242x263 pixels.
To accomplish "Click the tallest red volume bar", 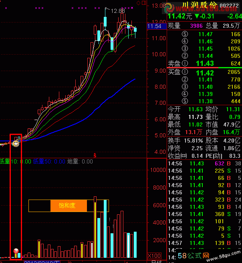I will pyautogui.click(x=95, y=227).
